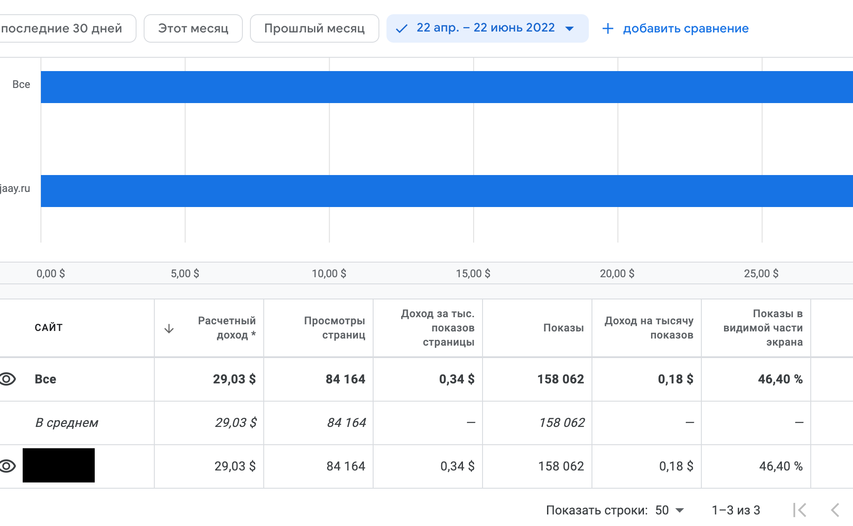Sort by the Просмотры страниц column header
This screenshot has width=853, height=526.
point(334,328)
